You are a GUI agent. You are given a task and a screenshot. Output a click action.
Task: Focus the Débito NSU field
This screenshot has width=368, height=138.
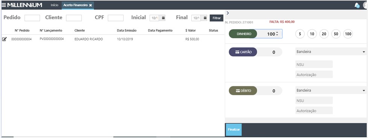314,100
